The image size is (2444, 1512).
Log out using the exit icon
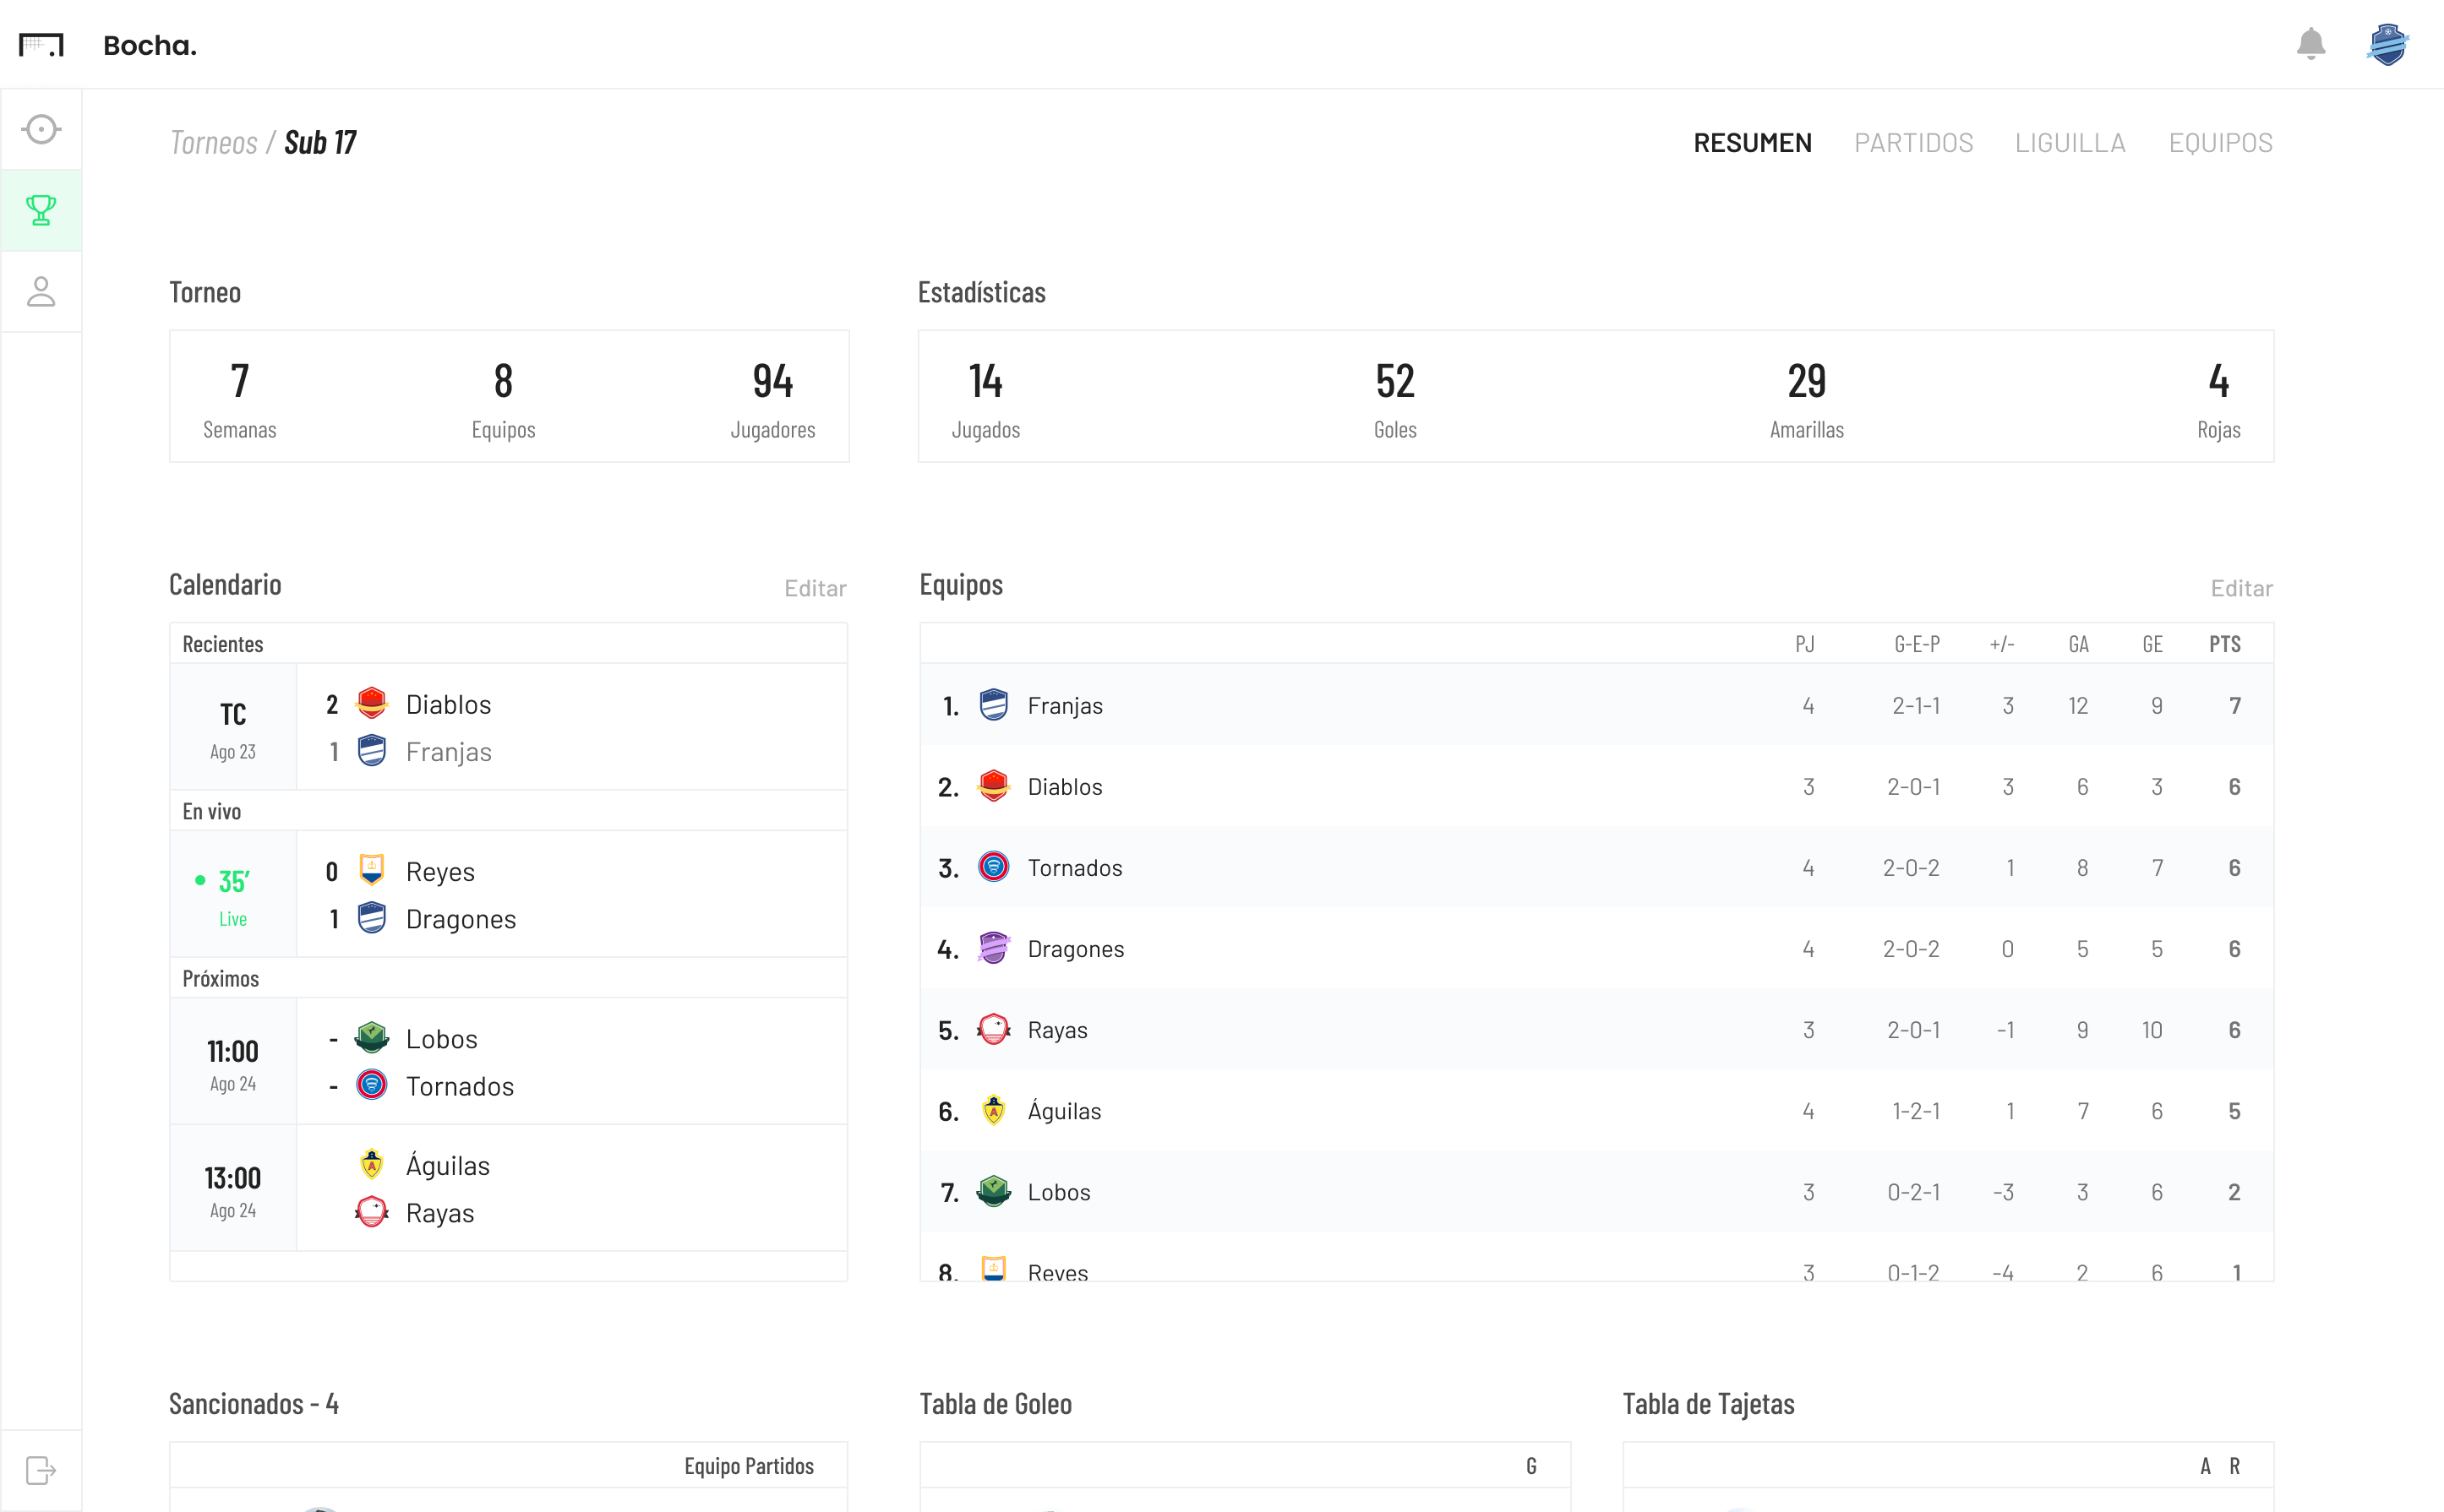point(41,1470)
